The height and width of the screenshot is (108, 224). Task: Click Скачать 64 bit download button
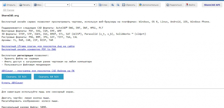tap(48, 77)
